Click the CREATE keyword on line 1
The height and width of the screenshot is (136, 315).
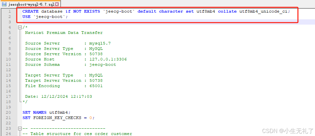[30, 11]
